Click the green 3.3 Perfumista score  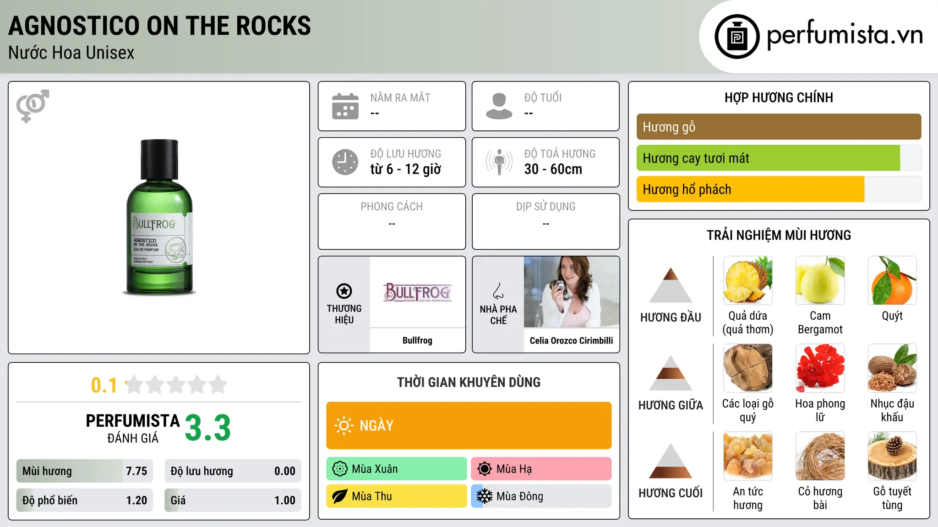(208, 428)
